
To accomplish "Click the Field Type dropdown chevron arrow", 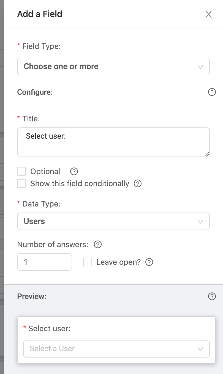I will pyautogui.click(x=200, y=67).
